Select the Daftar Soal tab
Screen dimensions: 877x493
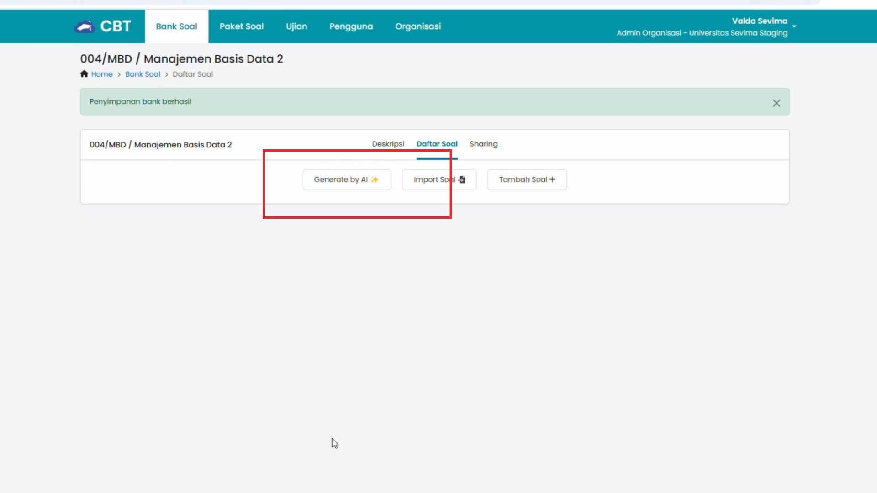click(437, 144)
